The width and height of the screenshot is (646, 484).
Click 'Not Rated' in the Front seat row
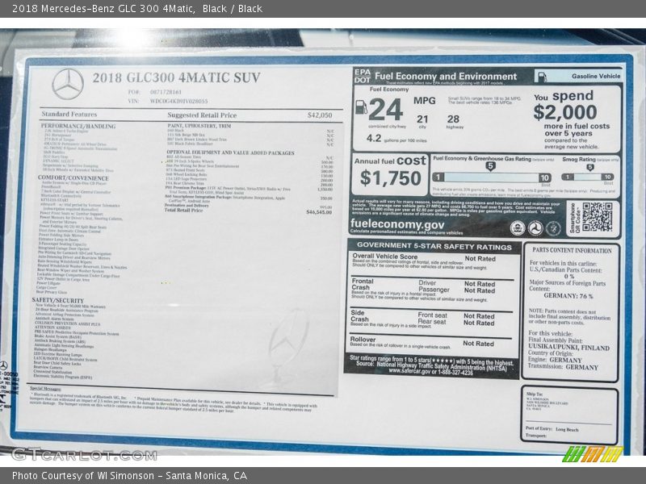[479, 316]
